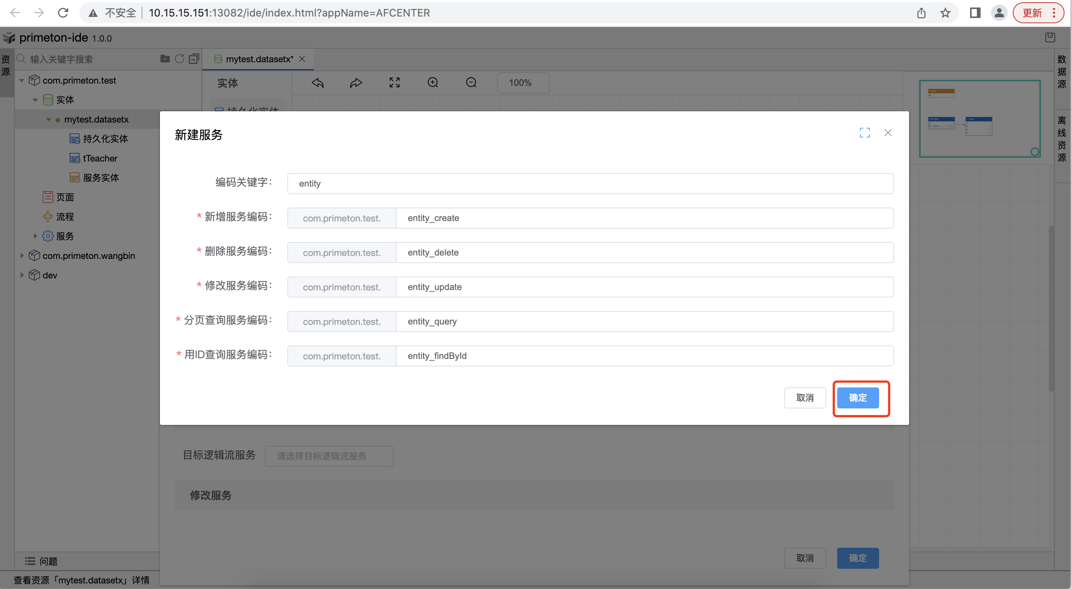Expand the com.primeton.wangbin package
1072x589 pixels.
tap(22, 256)
